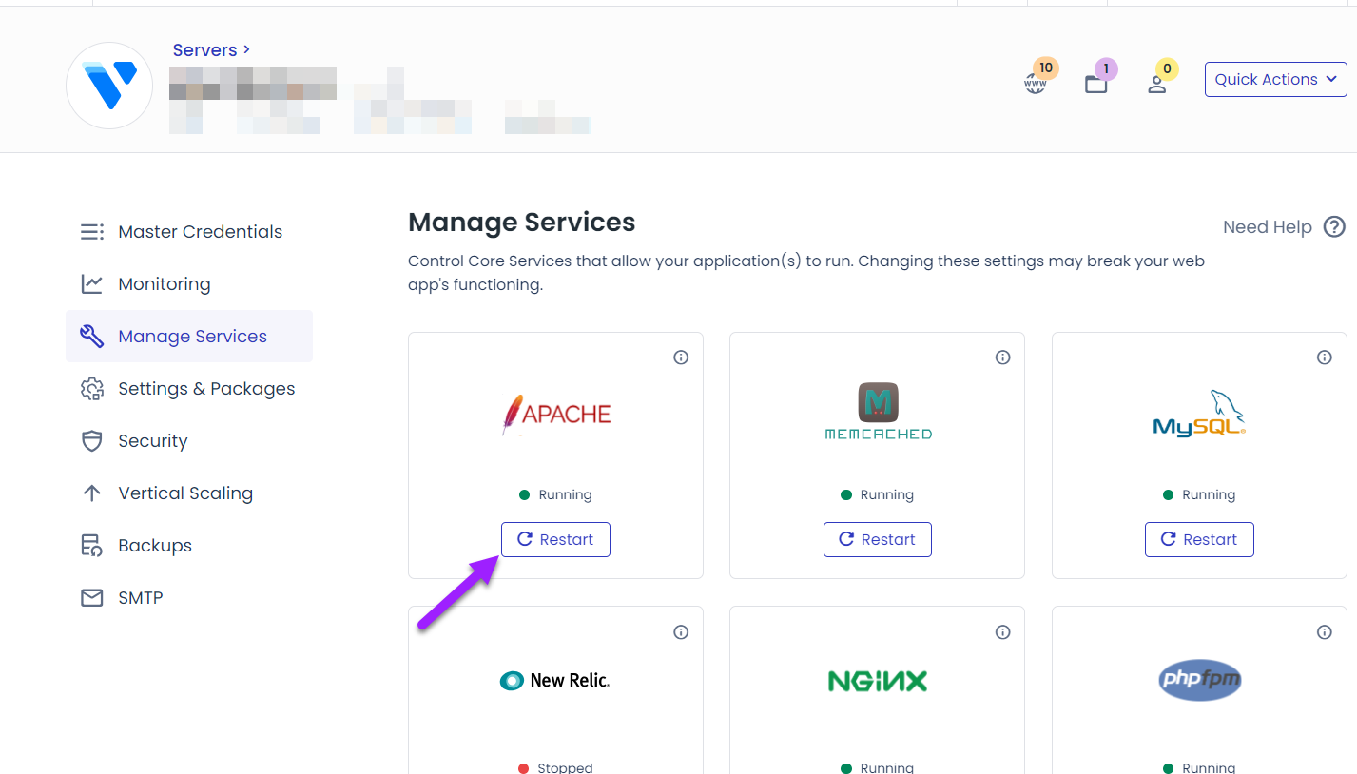Open the New Relic card info icon
This screenshot has width=1357, height=774.
click(x=681, y=632)
